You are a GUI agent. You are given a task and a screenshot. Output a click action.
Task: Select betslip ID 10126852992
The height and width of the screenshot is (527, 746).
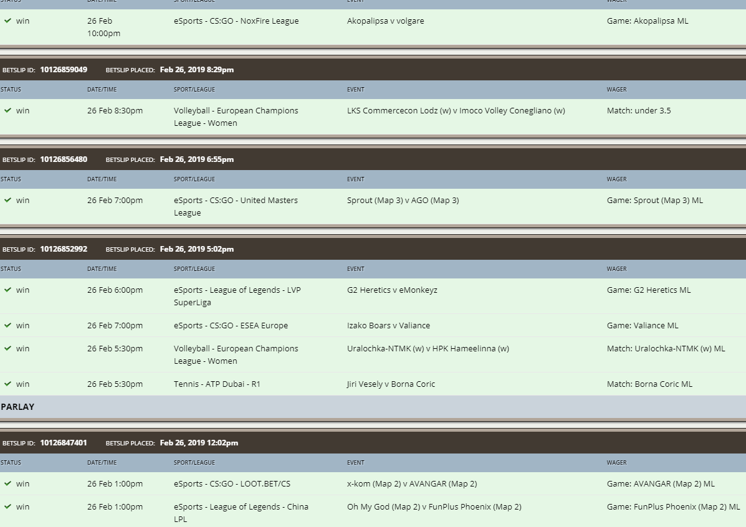[64, 249]
